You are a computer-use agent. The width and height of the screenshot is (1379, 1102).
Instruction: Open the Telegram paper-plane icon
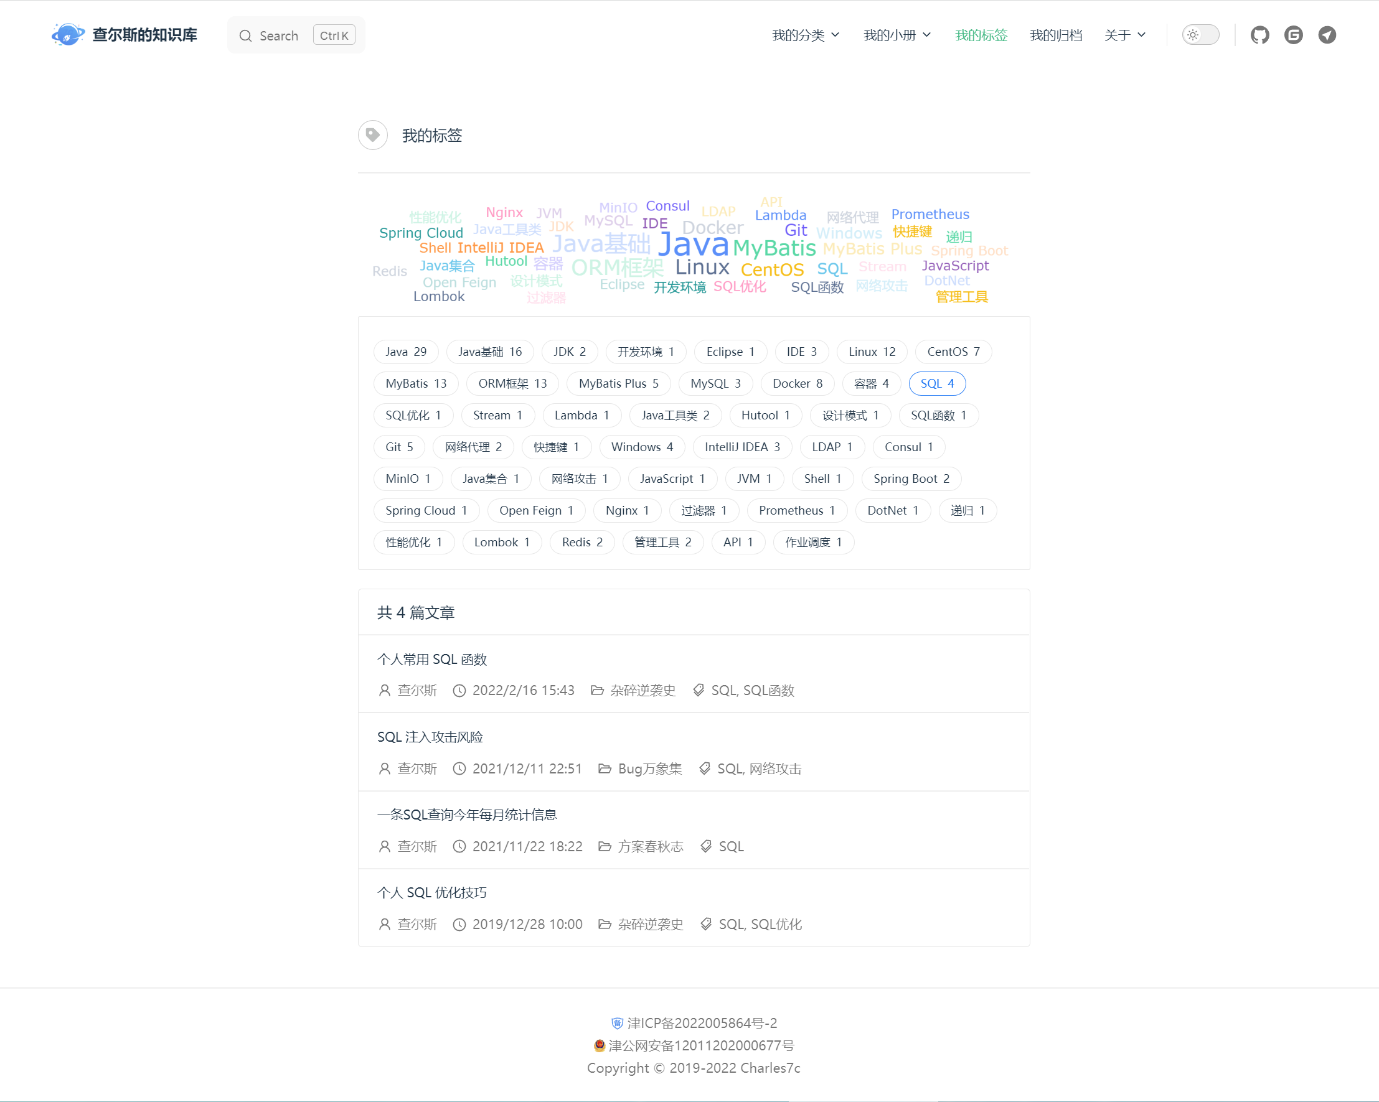(1327, 35)
